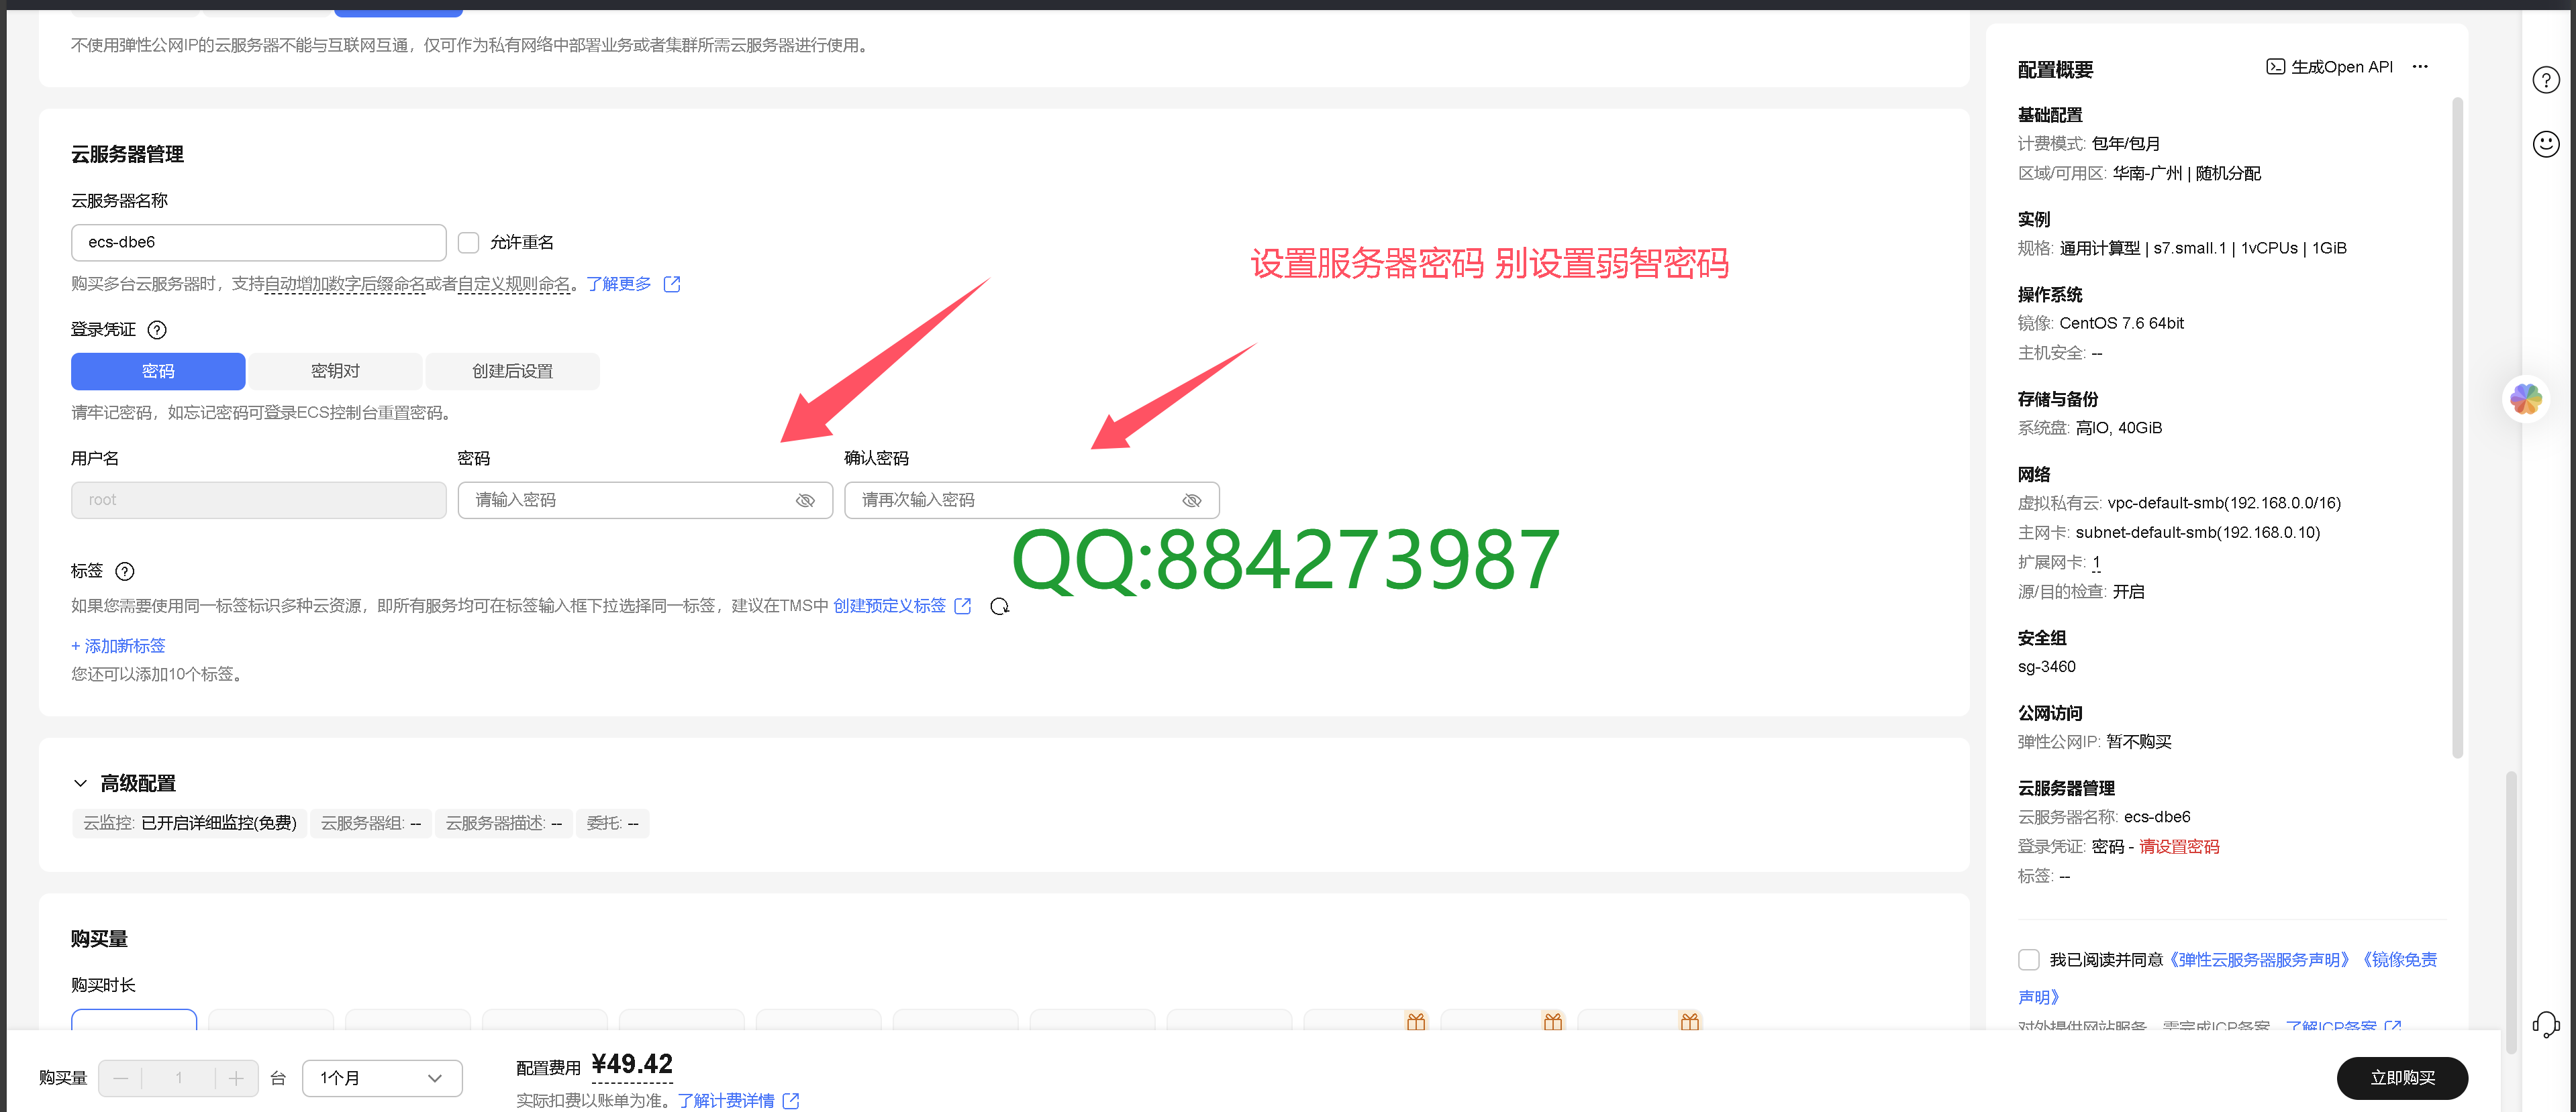2576x1112 pixels.
Task: Open the help question mark sidebar icon
Action: [2545, 80]
